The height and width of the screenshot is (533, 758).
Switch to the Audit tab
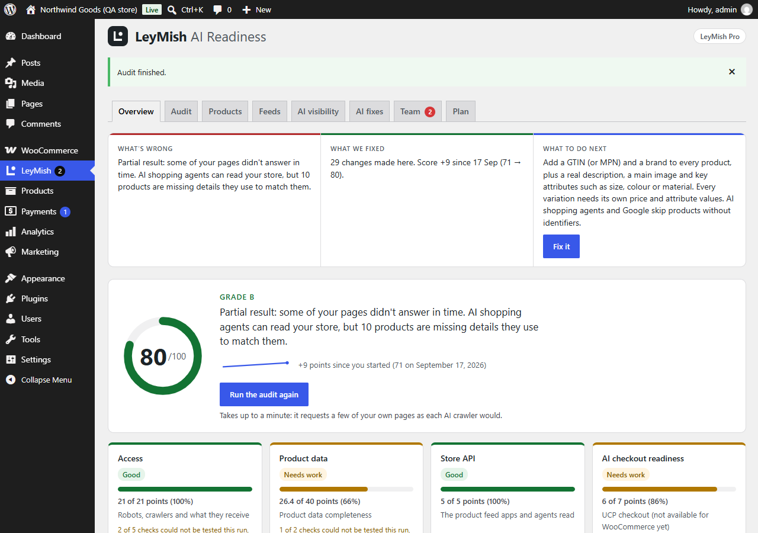click(x=181, y=111)
